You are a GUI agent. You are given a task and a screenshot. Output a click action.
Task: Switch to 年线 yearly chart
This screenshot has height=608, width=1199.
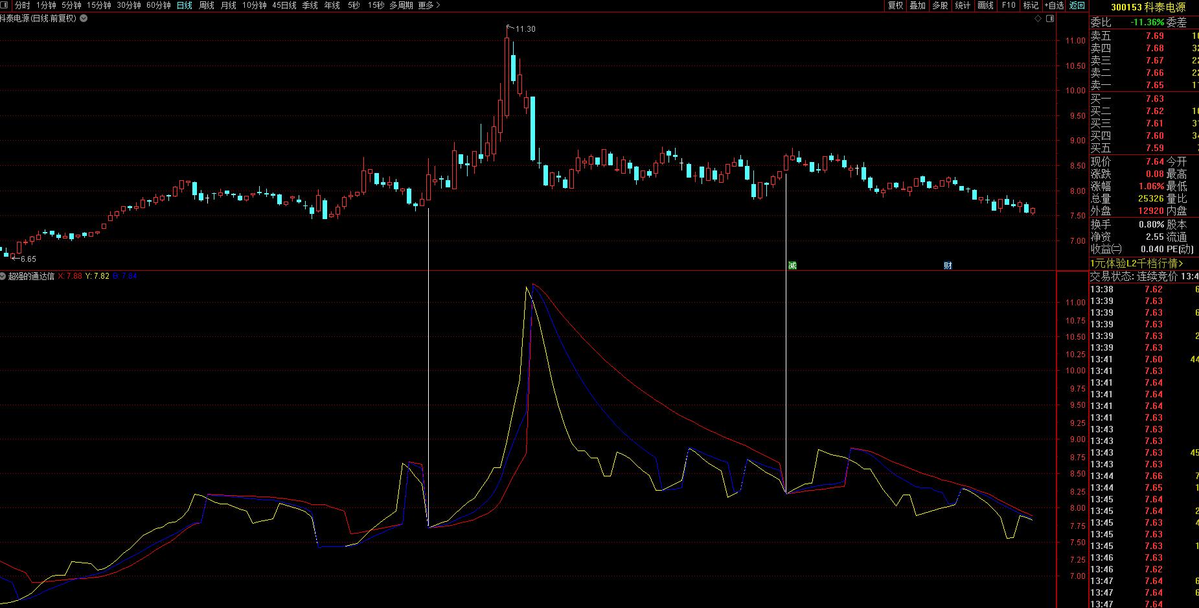coord(332,5)
